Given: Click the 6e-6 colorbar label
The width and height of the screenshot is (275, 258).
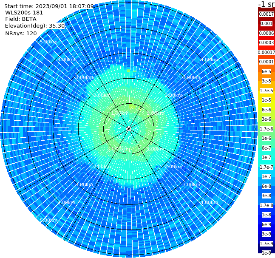Looking at the screenshot, I should coord(266,110).
